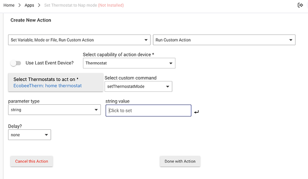Click Cancel this Action button
Screen dimensions: 308x179
[32, 161]
